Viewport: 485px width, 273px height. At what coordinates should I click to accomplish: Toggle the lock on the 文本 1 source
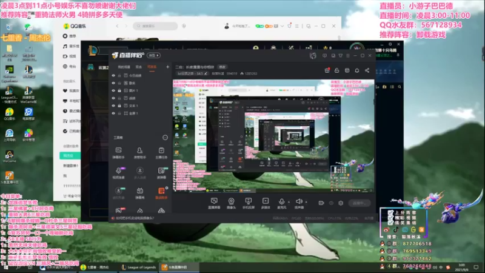[x=119, y=106]
